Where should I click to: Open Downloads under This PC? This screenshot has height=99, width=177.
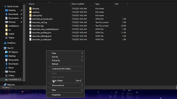13,64
